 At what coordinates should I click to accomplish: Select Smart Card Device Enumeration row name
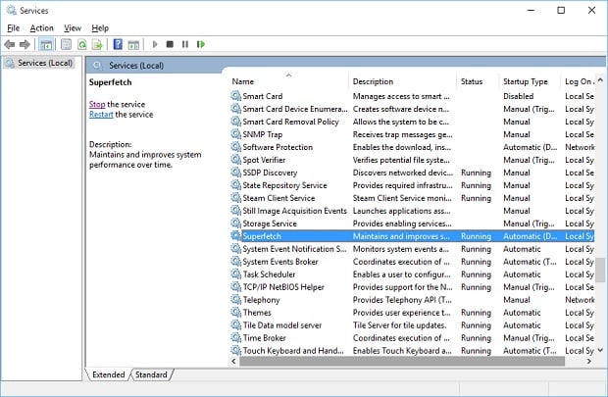(x=295, y=109)
